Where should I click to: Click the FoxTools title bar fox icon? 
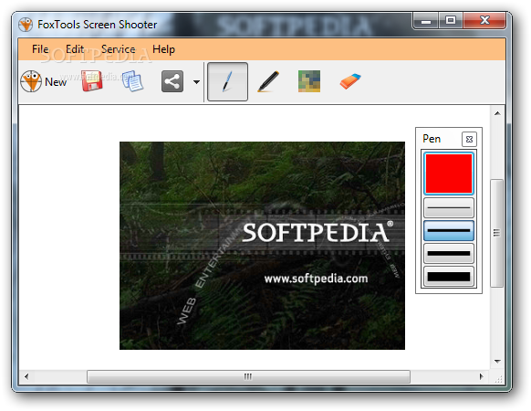(x=26, y=25)
